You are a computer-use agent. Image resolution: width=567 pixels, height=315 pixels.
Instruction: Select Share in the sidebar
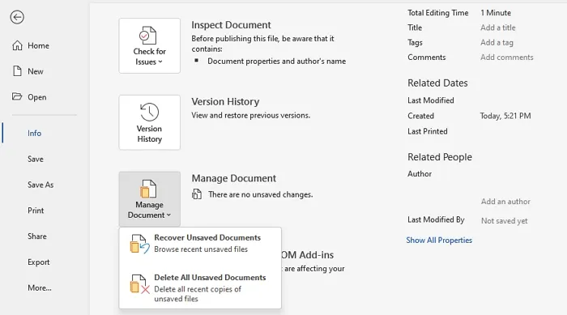click(x=37, y=236)
